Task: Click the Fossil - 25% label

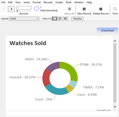Action: click(x=44, y=99)
